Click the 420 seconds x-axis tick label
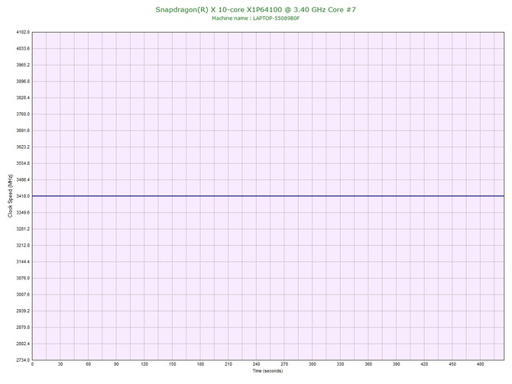The height and width of the screenshot is (384, 512). pos(424,364)
